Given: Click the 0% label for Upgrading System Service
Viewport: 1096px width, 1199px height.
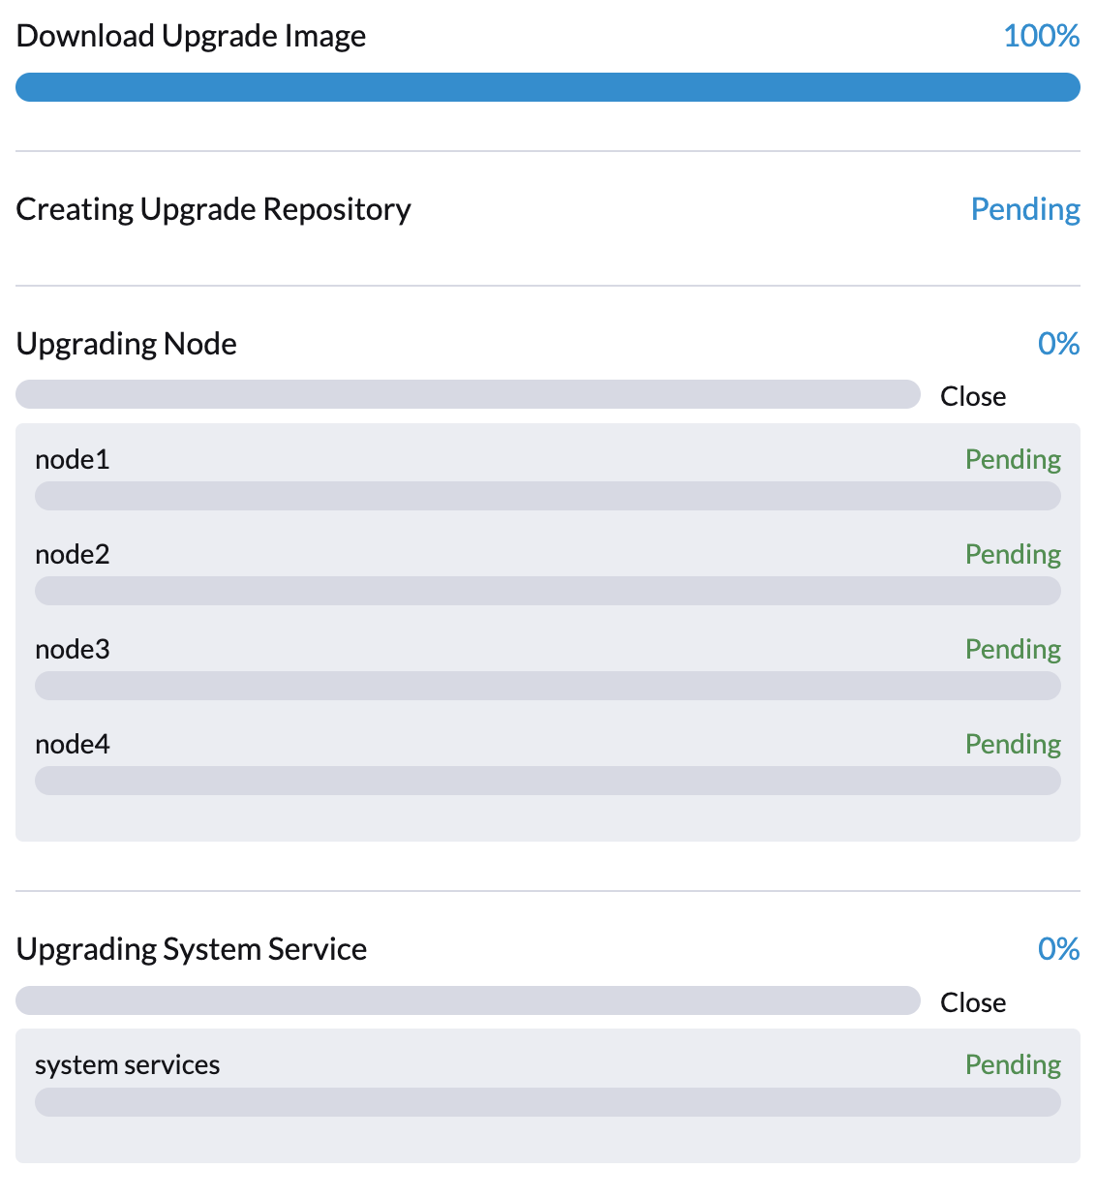Looking at the screenshot, I should pos(1058,950).
